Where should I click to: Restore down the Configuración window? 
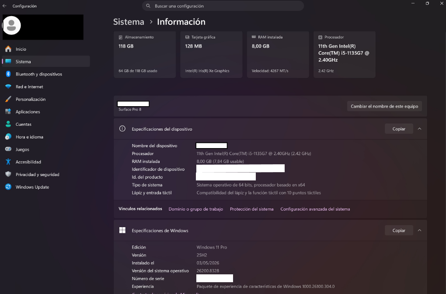[427, 3]
